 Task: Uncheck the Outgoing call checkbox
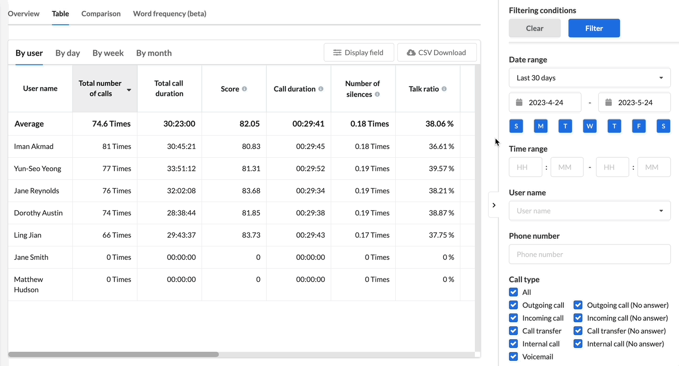pos(513,305)
